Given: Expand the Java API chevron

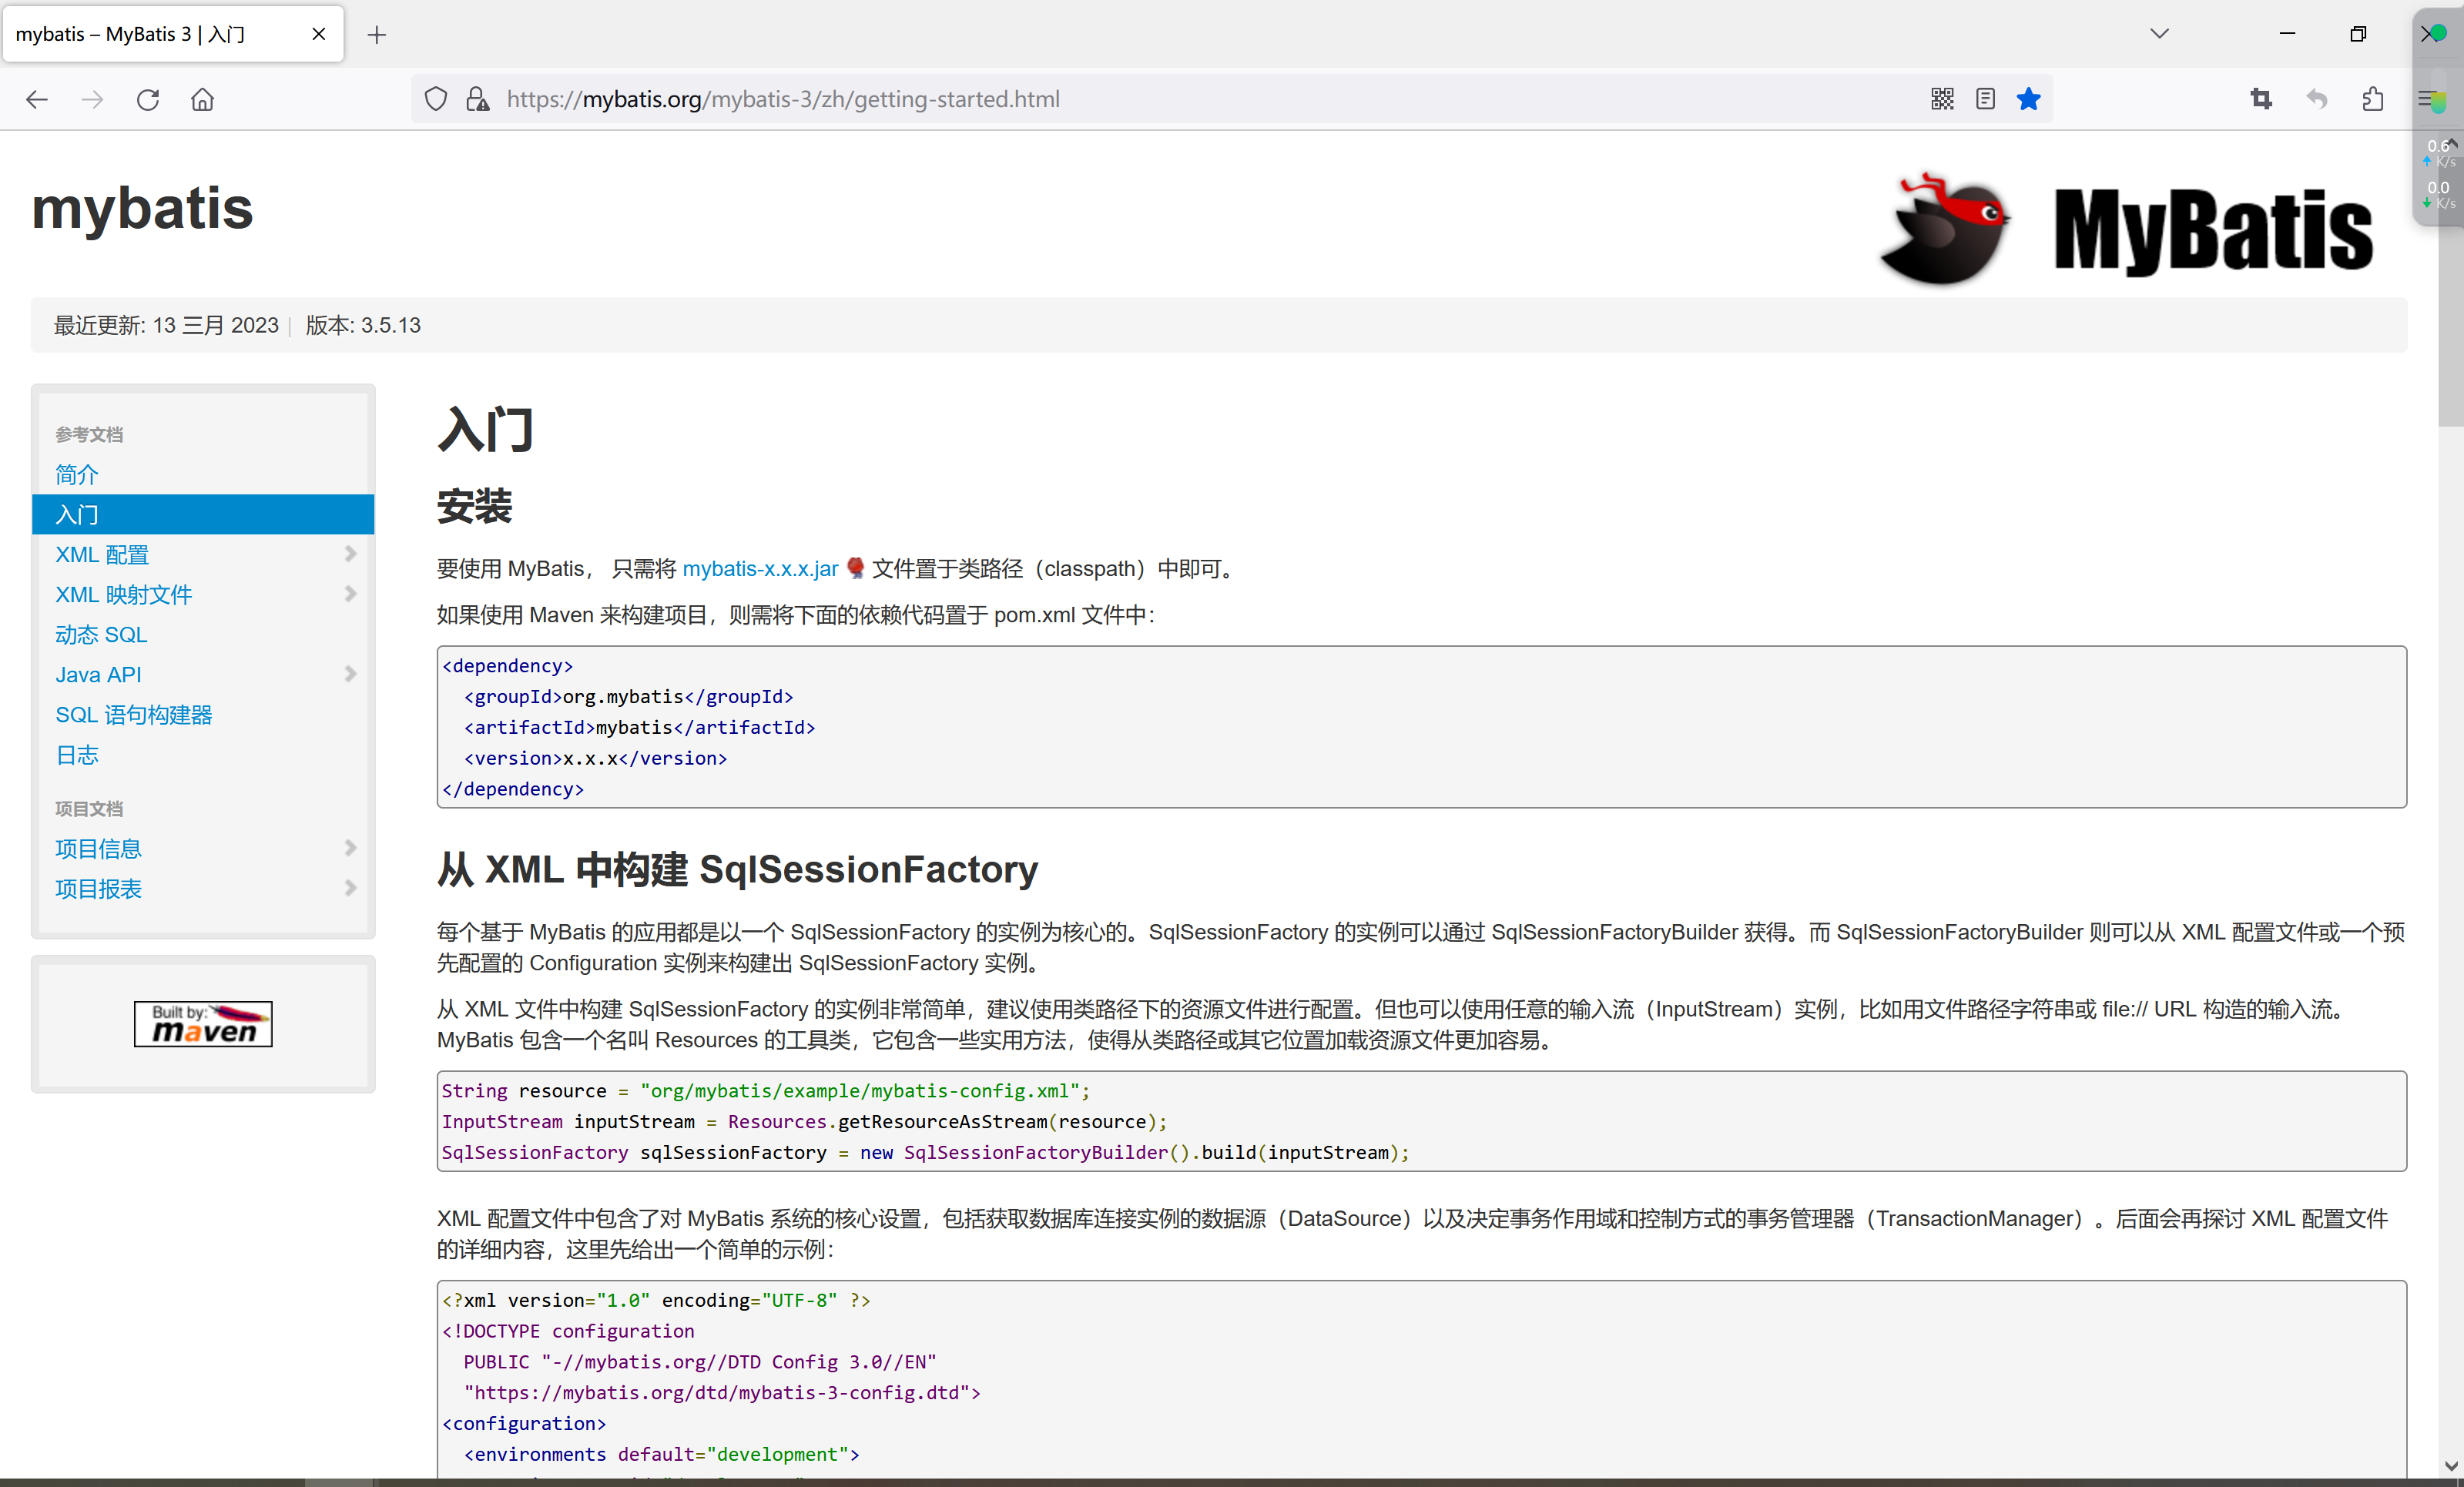Looking at the screenshot, I should (350, 674).
